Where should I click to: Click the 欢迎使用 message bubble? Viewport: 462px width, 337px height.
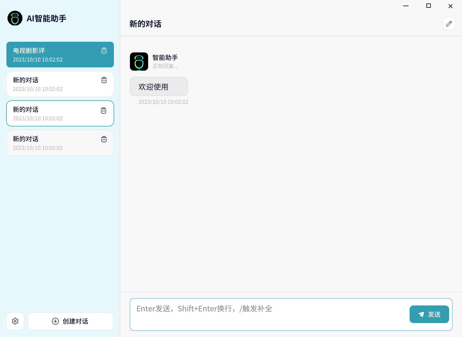(159, 86)
